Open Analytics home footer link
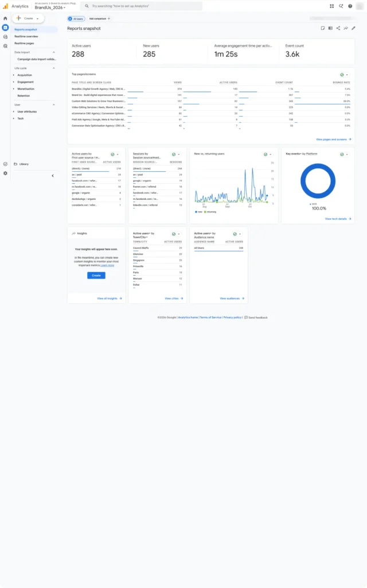Image resolution: width=367 pixels, height=588 pixels. (x=188, y=317)
